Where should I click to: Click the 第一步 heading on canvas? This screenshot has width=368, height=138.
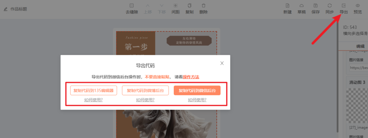(136, 47)
